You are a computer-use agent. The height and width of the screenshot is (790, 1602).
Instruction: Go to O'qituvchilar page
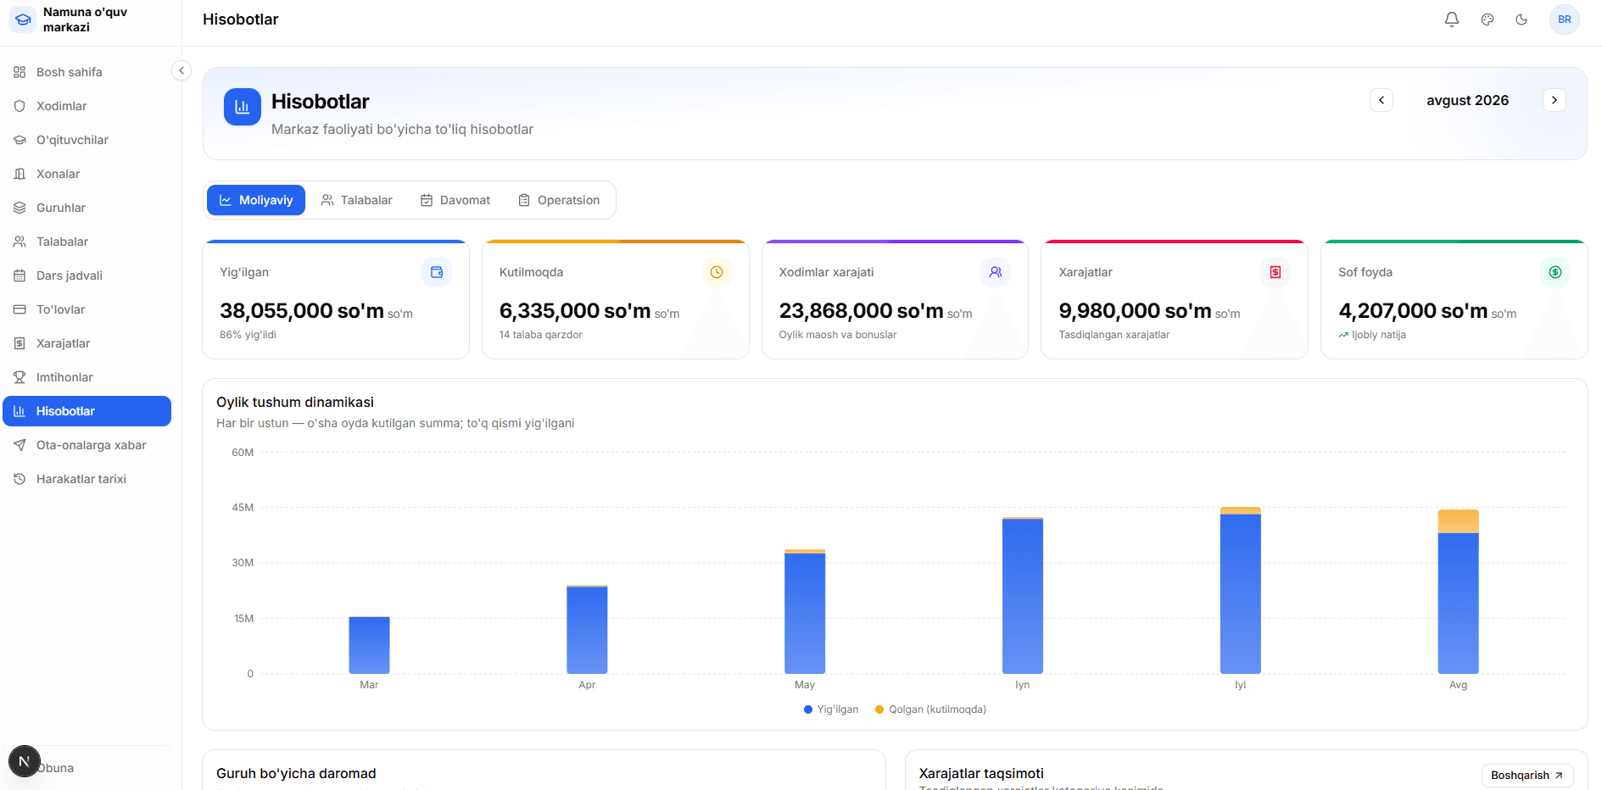click(87, 140)
